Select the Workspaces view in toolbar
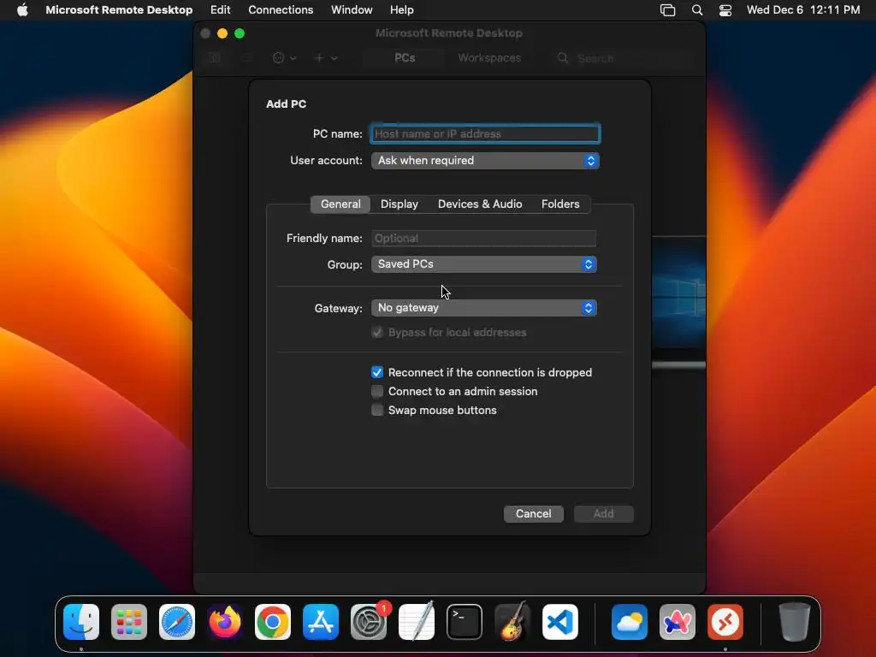This screenshot has height=657, width=876. click(489, 58)
